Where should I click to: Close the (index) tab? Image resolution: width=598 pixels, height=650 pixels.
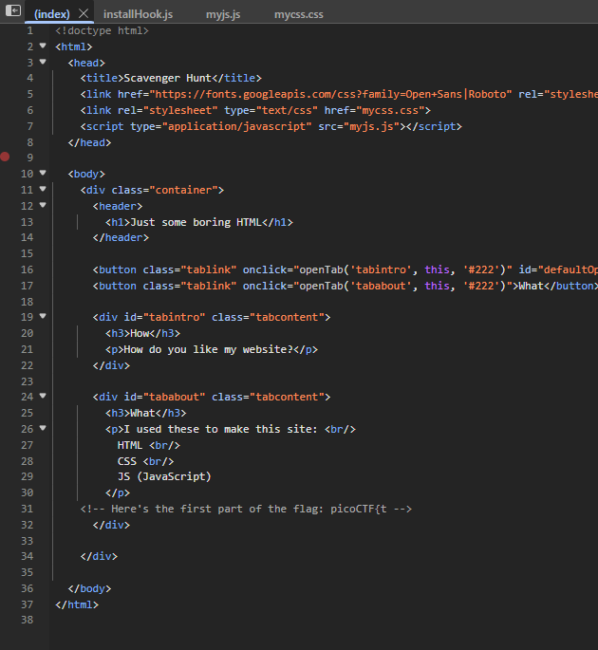pyautogui.click(x=84, y=13)
